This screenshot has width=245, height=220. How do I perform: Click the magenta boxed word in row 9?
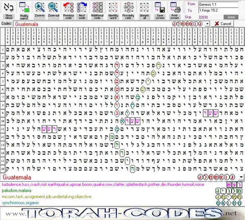click(x=211, y=113)
